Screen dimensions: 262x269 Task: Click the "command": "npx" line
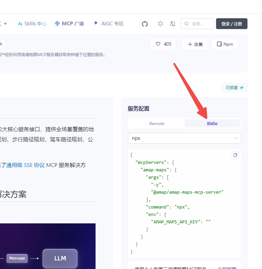pyautogui.click(x=167, y=207)
